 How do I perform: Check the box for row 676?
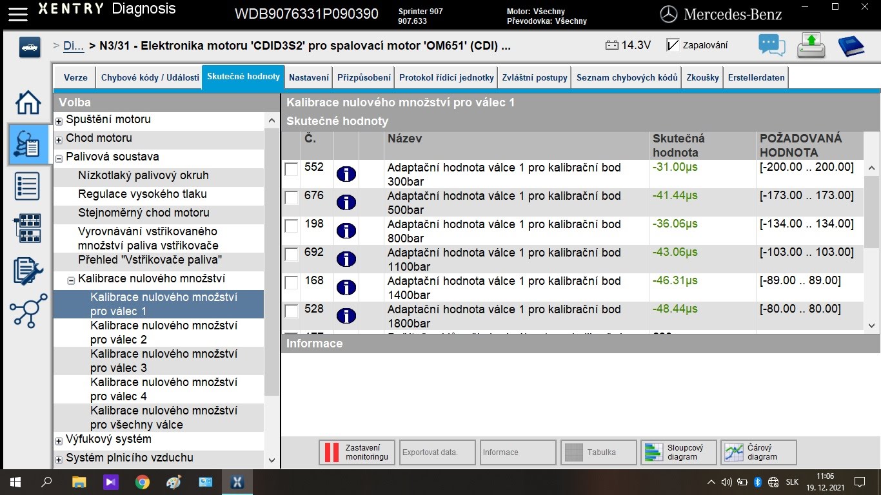(x=292, y=198)
